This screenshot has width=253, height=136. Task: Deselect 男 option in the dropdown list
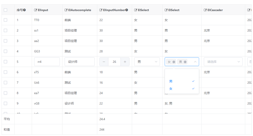(181, 81)
